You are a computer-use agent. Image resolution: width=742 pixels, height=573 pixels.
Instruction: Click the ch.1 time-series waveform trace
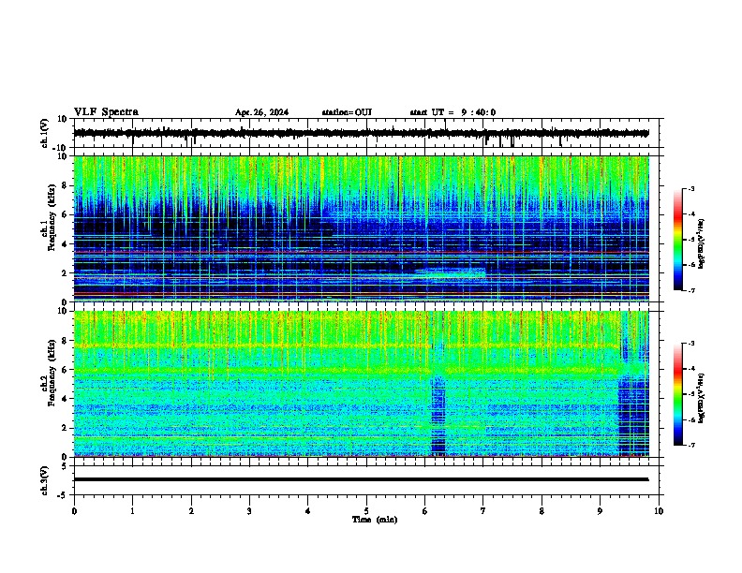[x=361, y=133]
